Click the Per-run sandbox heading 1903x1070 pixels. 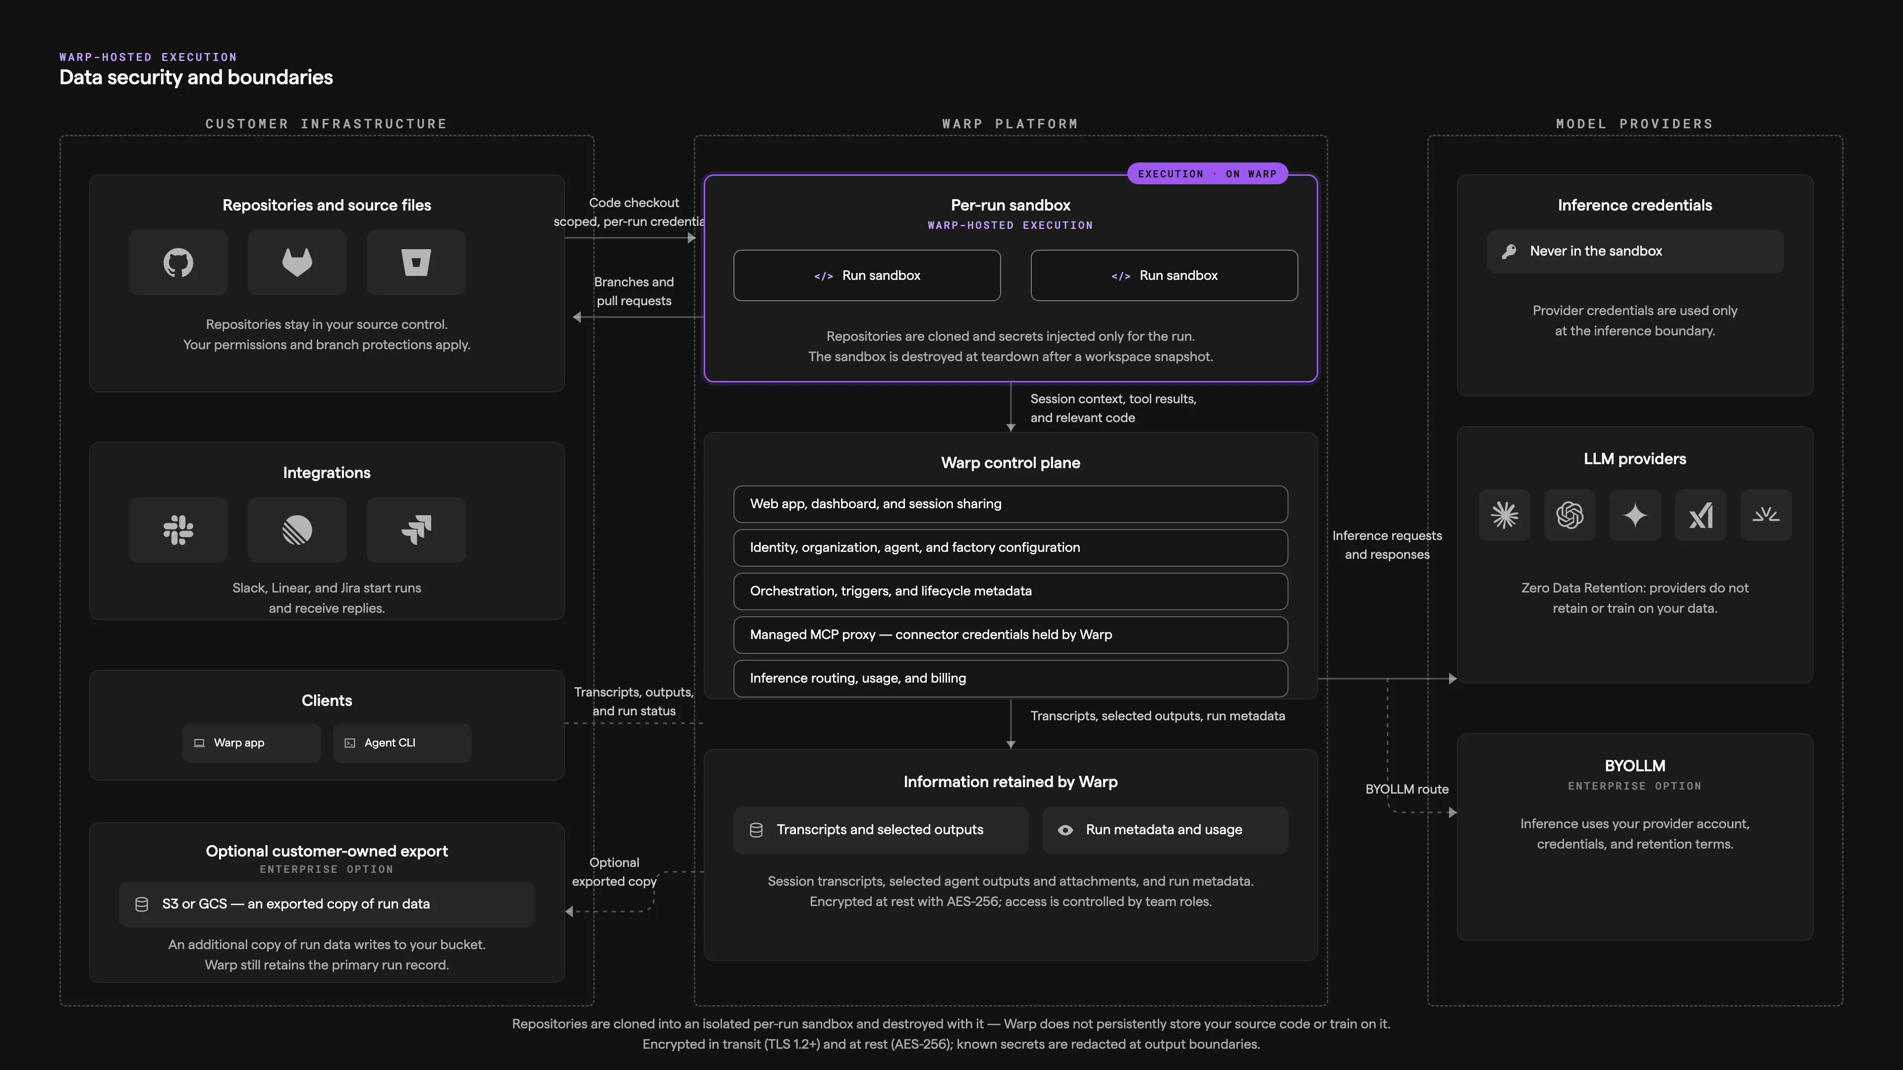click(1010, 205)
